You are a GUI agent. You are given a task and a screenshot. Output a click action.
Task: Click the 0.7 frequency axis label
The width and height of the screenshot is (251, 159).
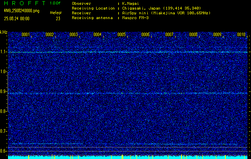point(3,131)
